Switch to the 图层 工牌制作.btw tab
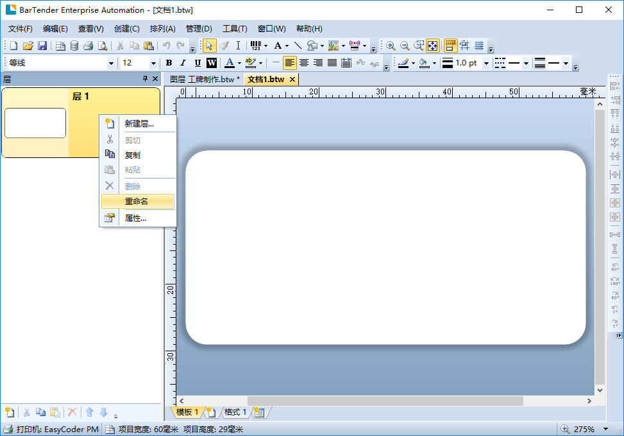624x436 pixels. (205, 79)
